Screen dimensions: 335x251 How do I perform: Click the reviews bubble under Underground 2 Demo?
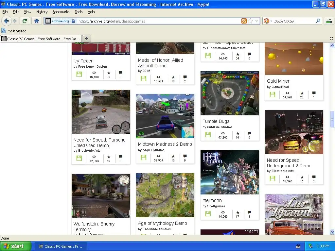pos(314,177)
